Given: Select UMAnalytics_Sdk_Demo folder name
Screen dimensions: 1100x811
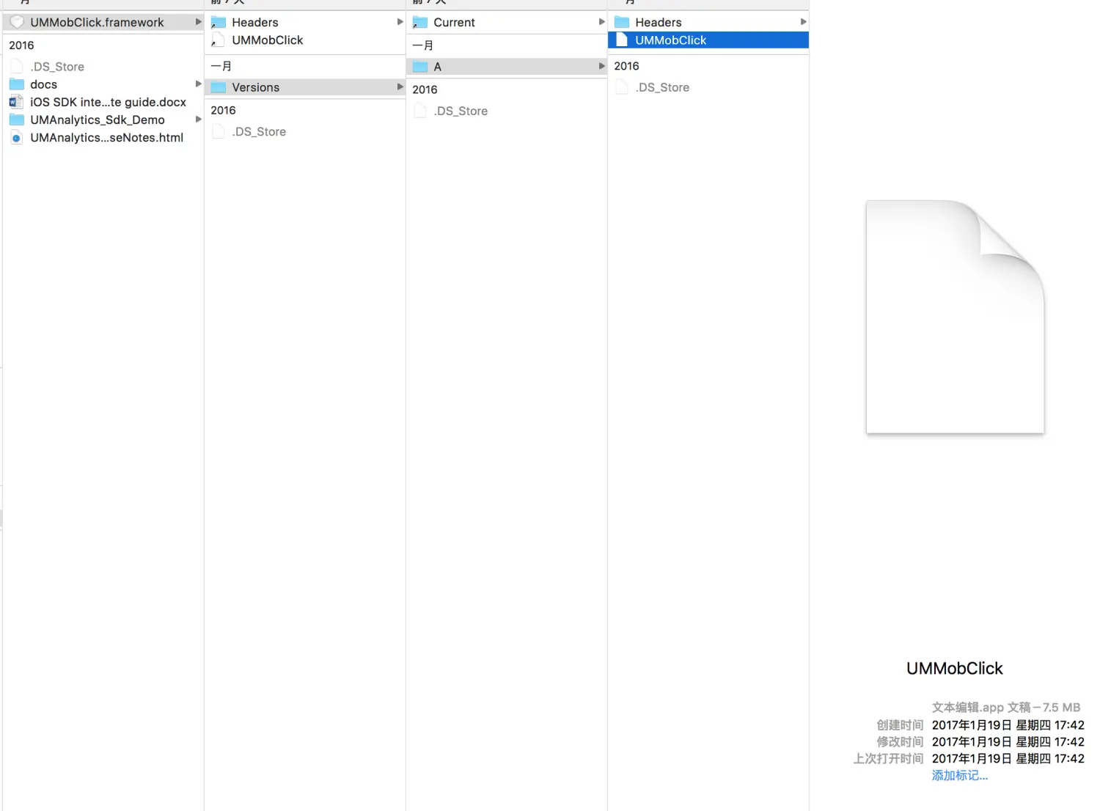Looking at the screenshot, I should (x=98, y=120).
